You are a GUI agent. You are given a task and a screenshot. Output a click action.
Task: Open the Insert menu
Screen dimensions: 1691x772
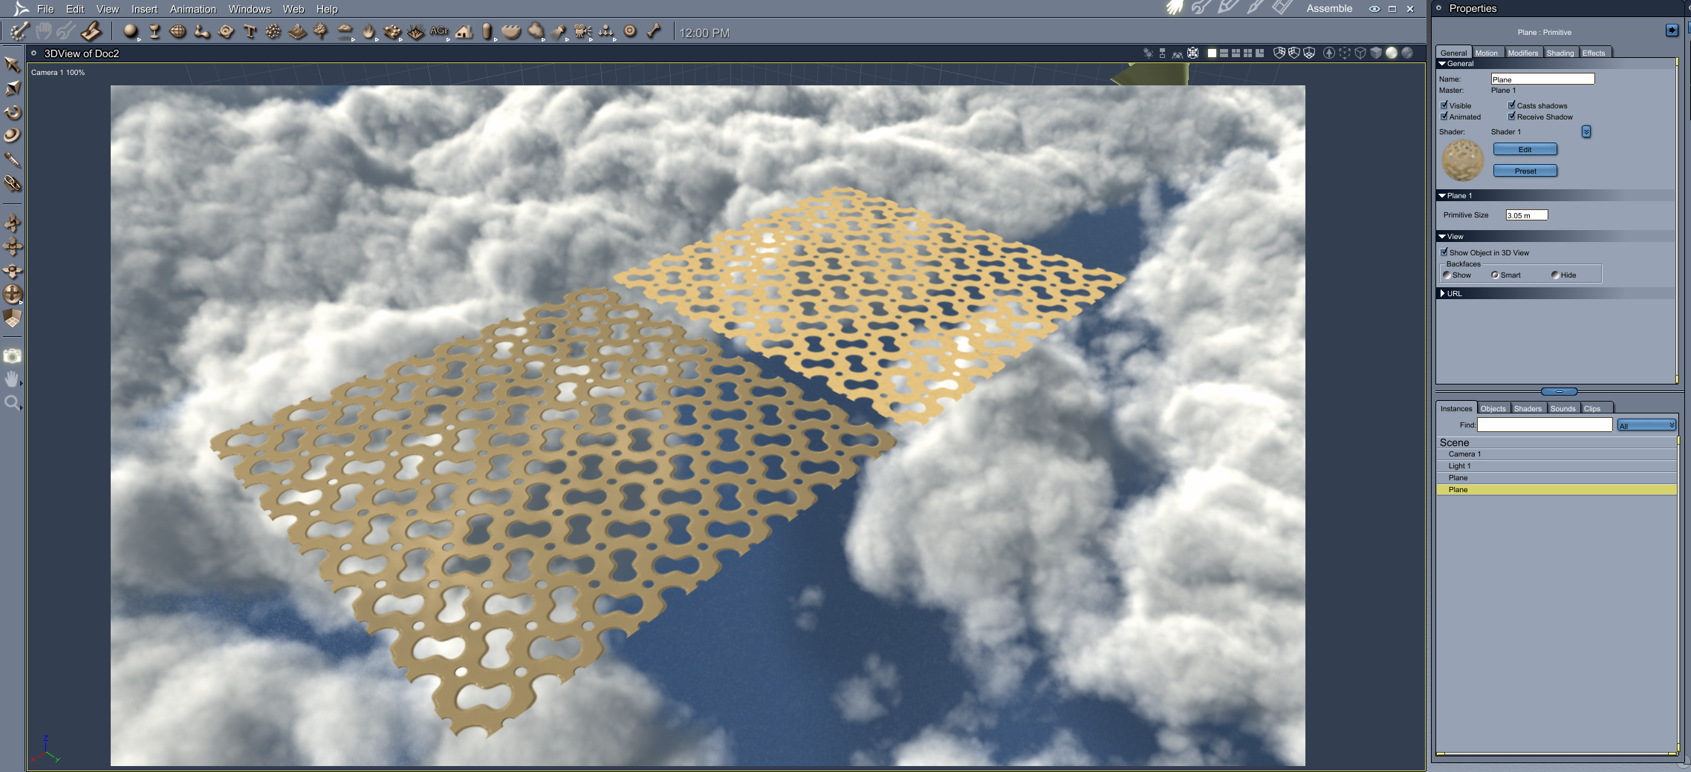[x=144, y=9]
